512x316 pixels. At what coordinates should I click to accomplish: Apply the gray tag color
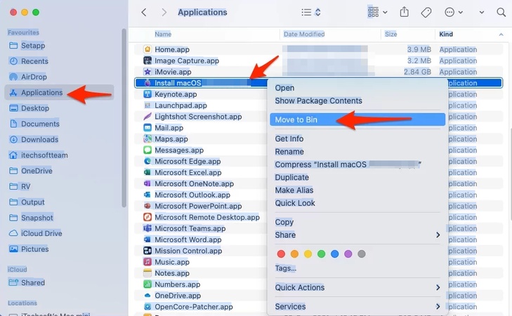coord(362,254)
